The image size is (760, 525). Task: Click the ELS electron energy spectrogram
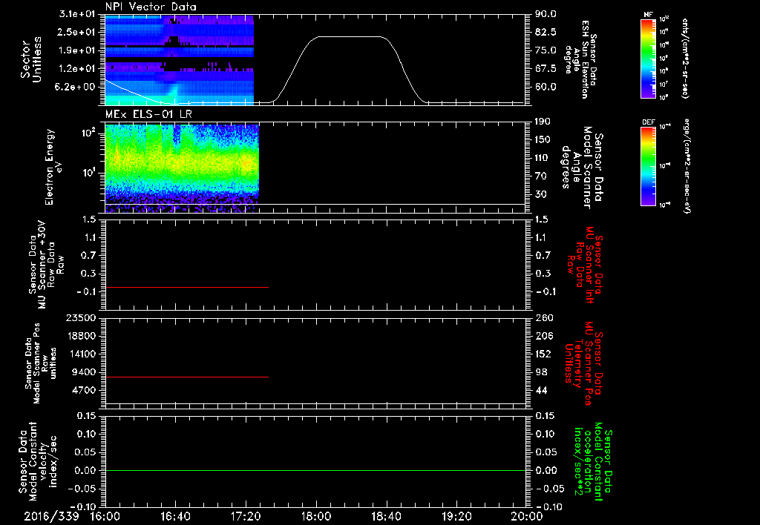[182, 168]
